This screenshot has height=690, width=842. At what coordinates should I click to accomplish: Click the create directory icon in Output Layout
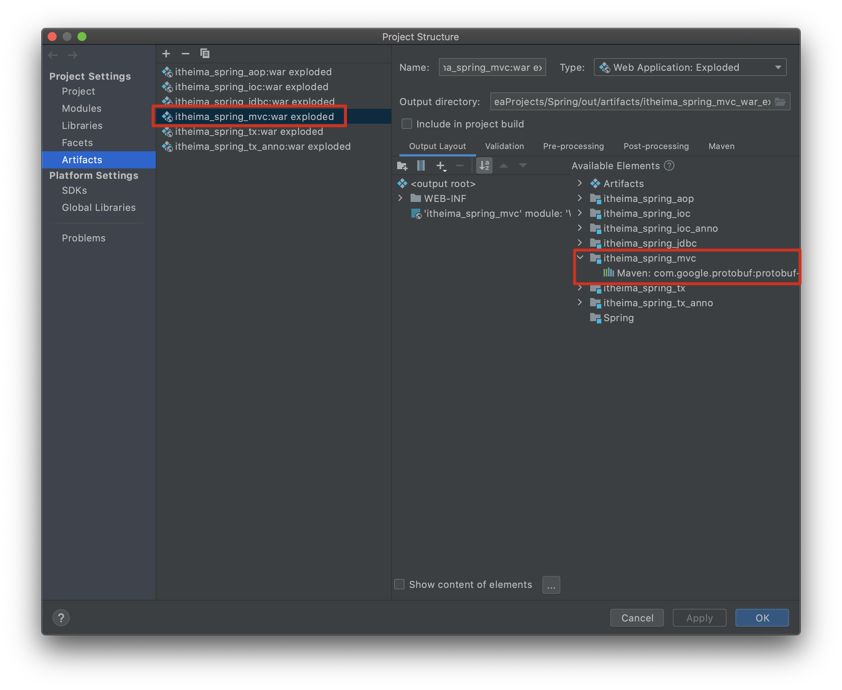click(403, 166)
